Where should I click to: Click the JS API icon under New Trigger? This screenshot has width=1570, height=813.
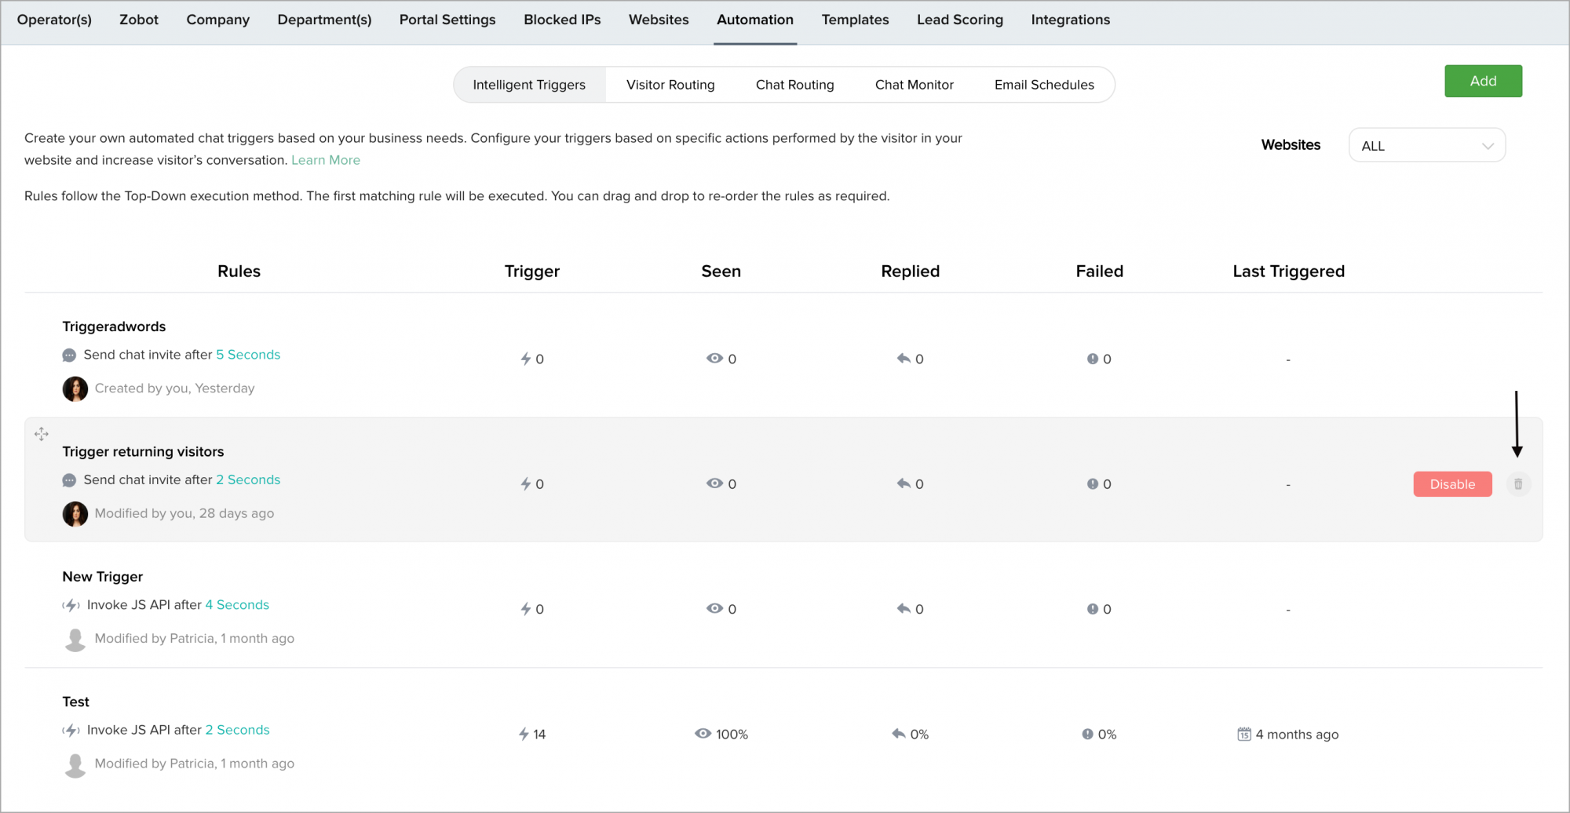(x=71, y=605)
